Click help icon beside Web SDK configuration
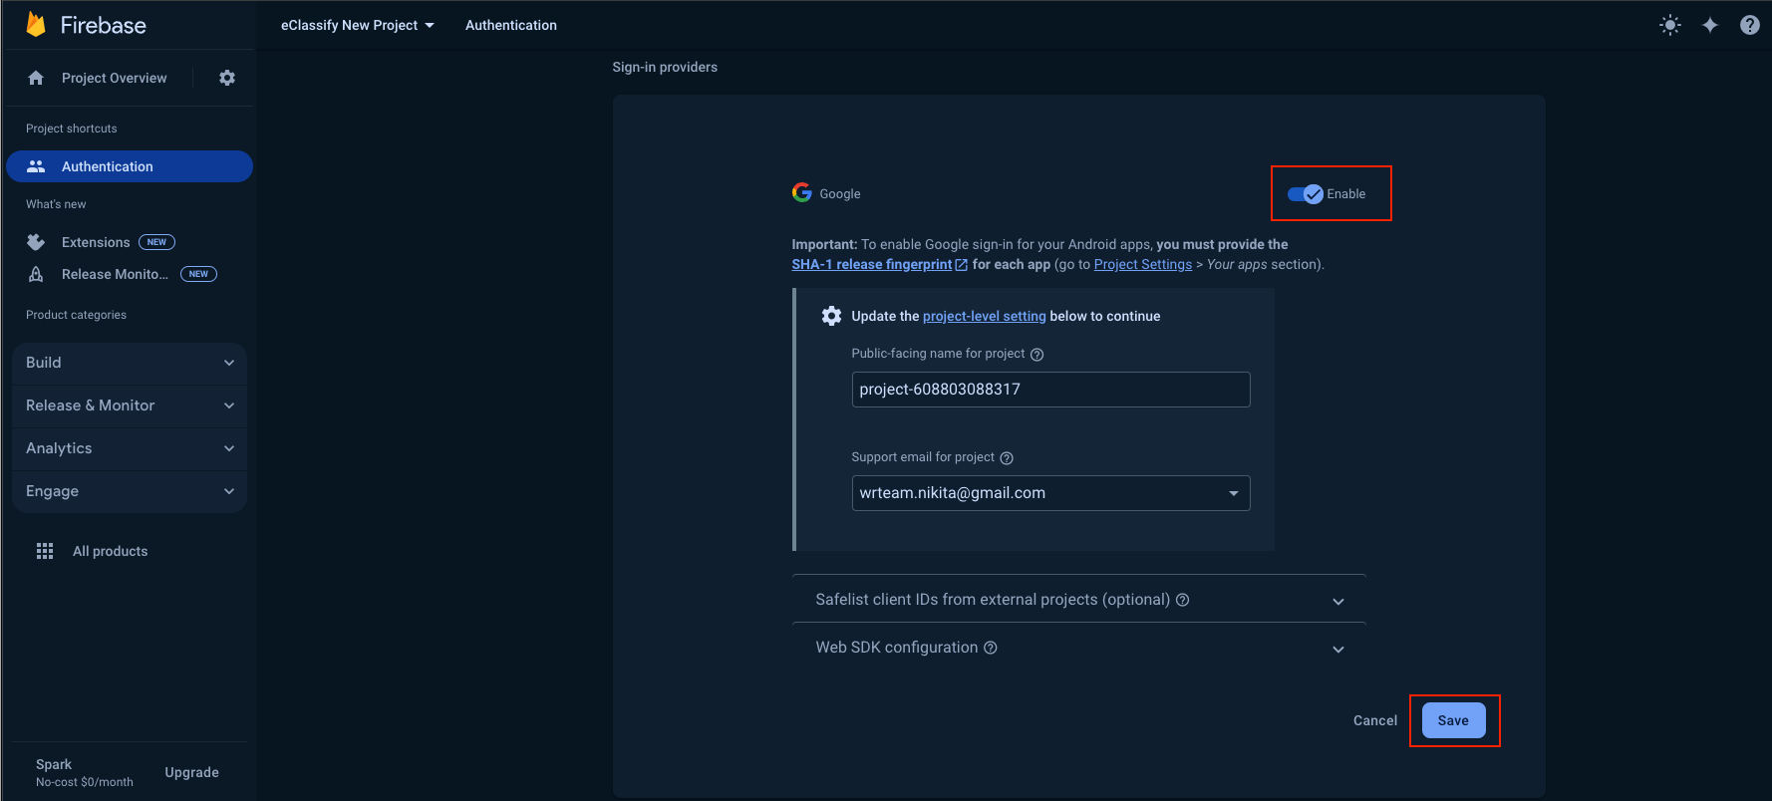Viewport: 1772px width, 801px height. click(991, 648)
